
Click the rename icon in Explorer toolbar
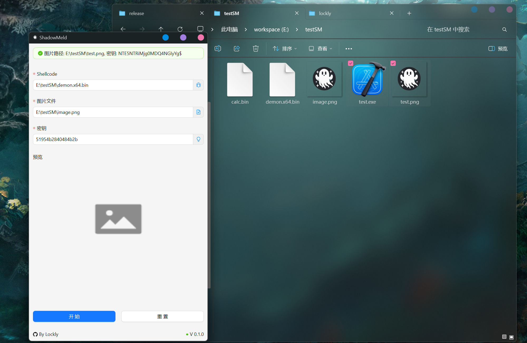218,49
